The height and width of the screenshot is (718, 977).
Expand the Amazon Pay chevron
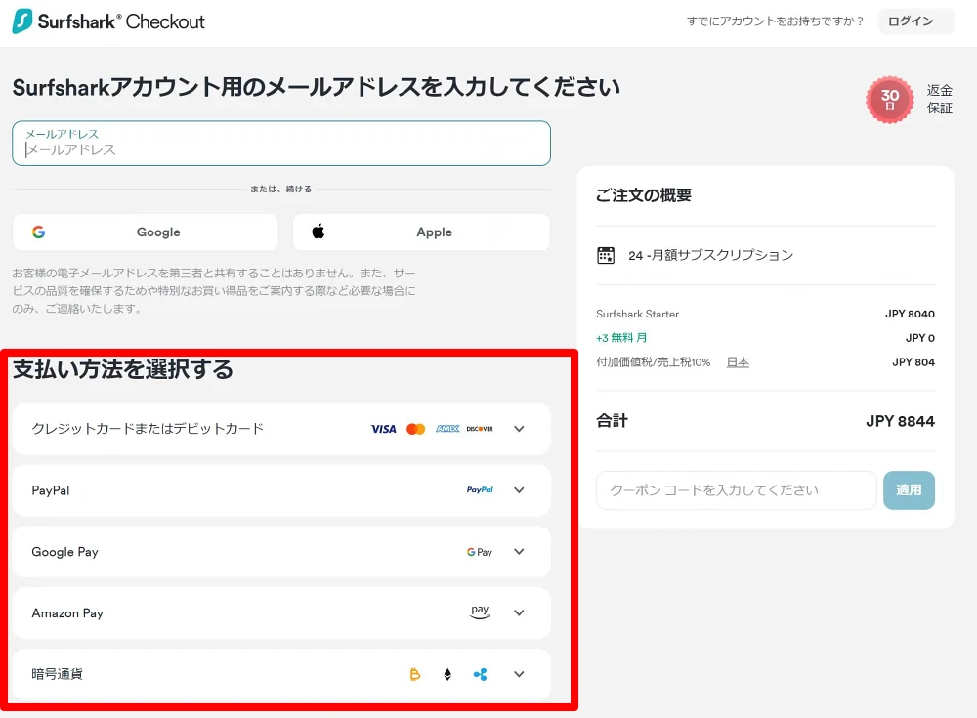519,612
